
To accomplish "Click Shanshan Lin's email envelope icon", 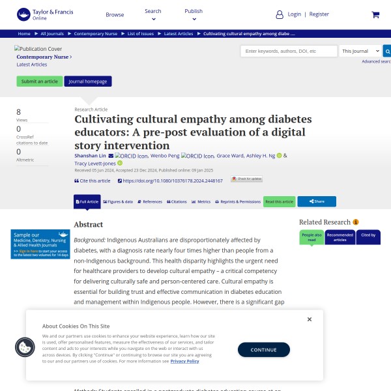I will (x=111, y=156).
